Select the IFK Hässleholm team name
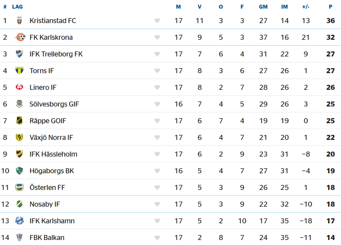 [x=53, y=154]
